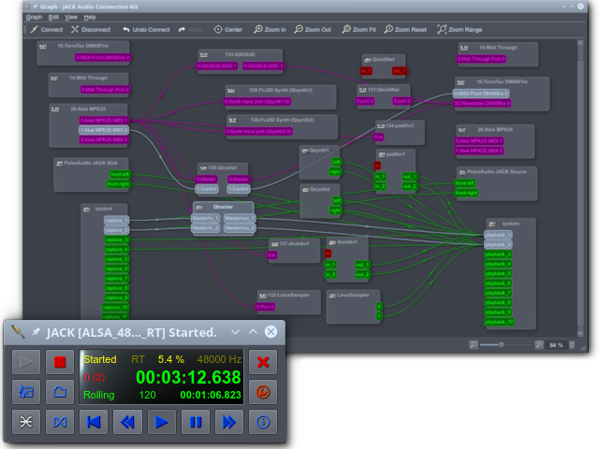Select the 137:drumkv1 0:in port
Viewport: 599px width, 449px height.
(x=272, y=255)
